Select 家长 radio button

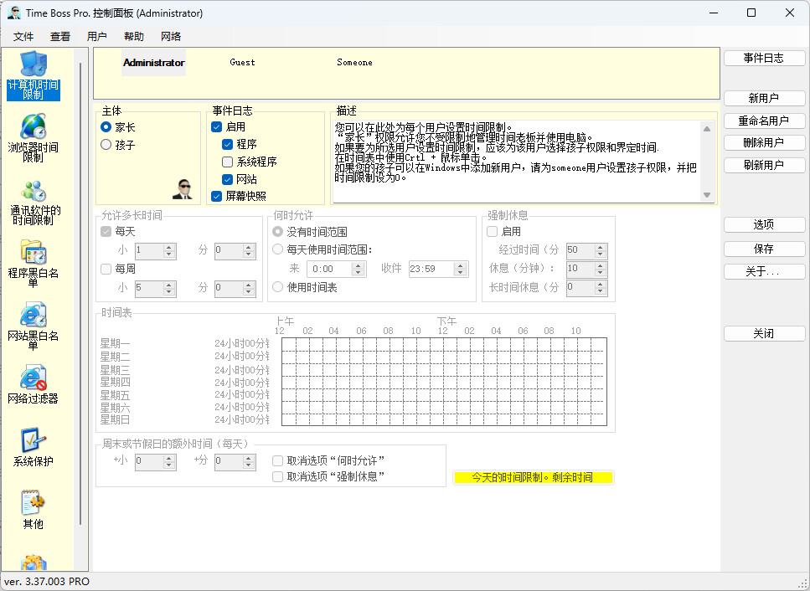[106, 127]
